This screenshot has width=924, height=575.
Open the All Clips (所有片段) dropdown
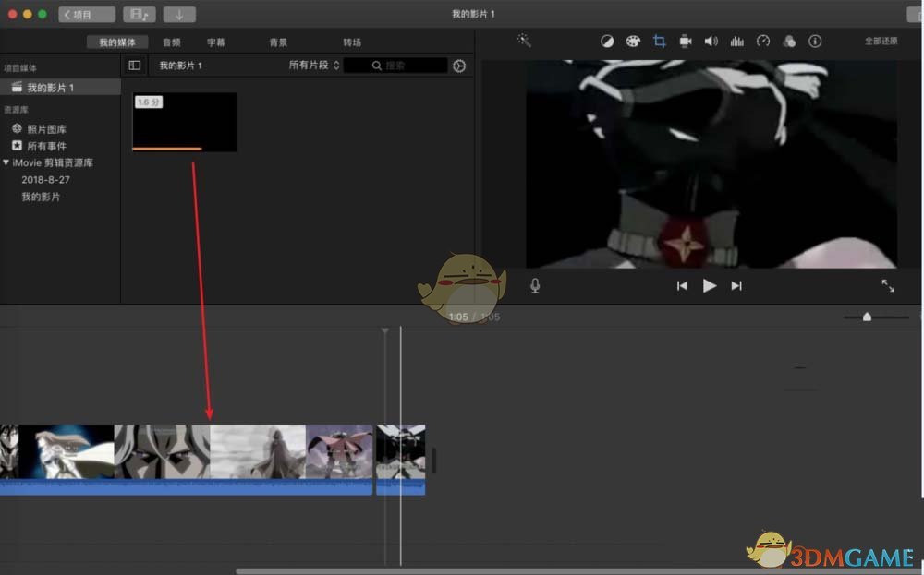314,66
